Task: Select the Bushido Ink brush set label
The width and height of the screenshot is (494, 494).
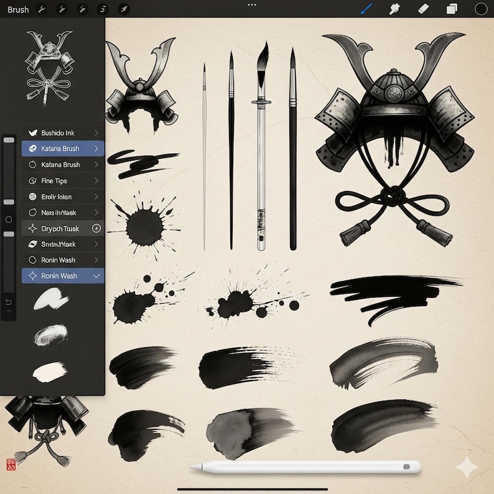Action: [58, 133]
